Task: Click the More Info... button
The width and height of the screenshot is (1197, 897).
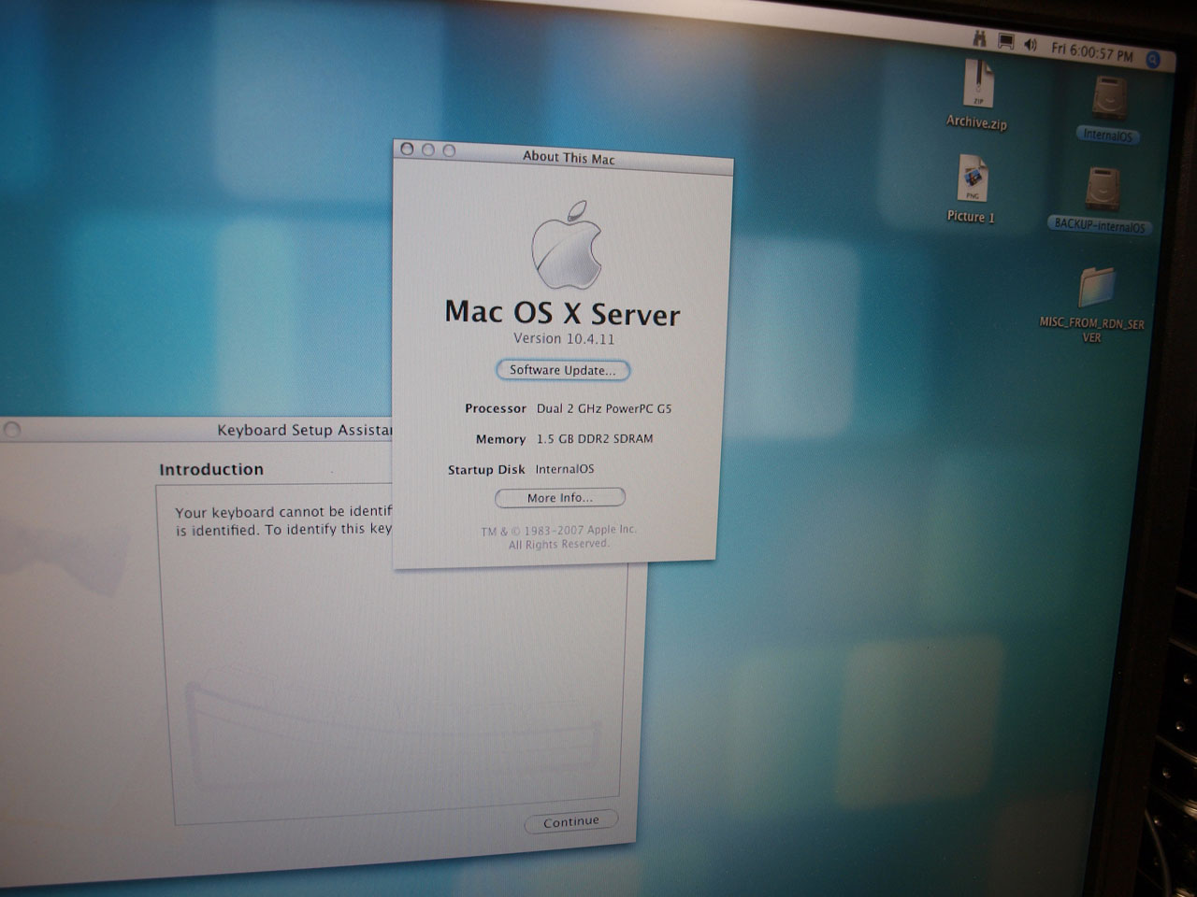Action: [559, 498]
